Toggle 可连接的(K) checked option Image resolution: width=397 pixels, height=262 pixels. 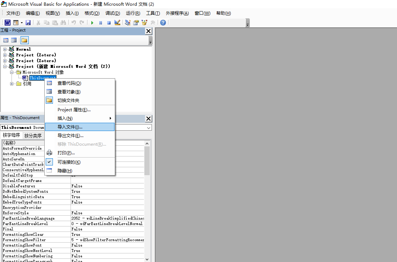tap(80, 162)
